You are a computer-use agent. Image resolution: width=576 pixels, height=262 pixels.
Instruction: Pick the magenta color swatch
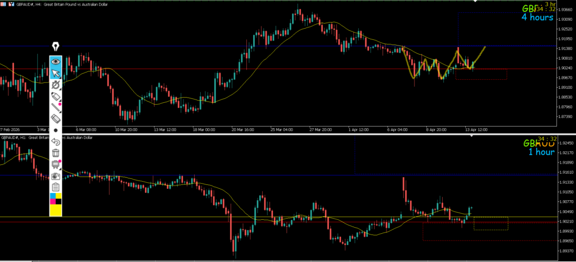[52, 201]
